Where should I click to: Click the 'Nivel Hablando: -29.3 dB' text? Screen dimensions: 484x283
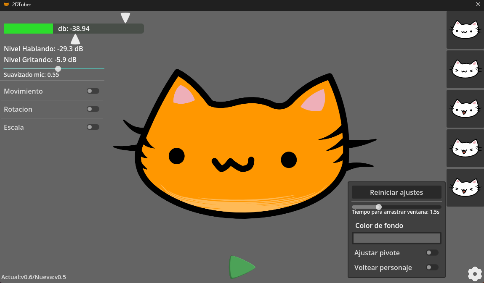coord(43,49)
